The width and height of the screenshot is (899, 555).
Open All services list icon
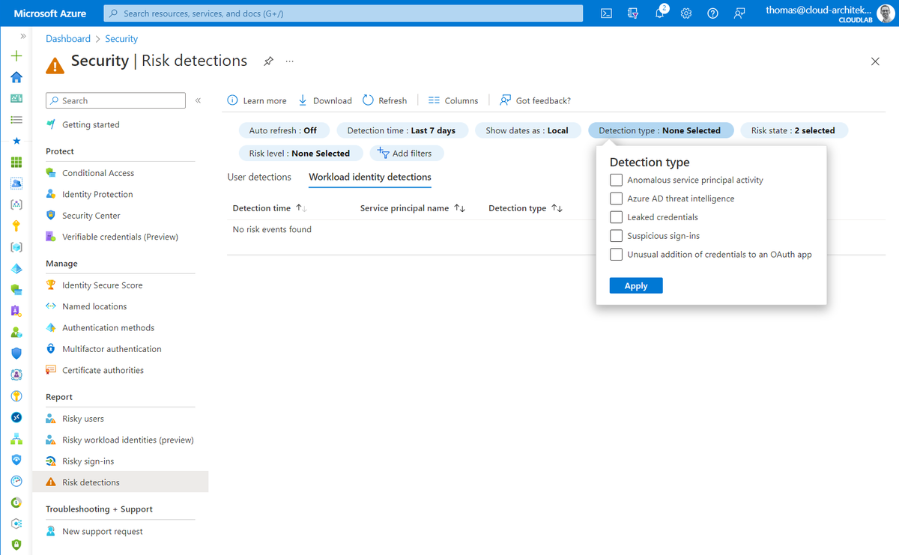pos(16,120)
